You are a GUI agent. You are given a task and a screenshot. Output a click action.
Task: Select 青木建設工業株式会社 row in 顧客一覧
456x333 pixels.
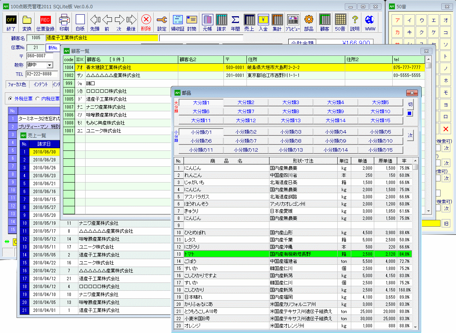click(x=244, y=68)
